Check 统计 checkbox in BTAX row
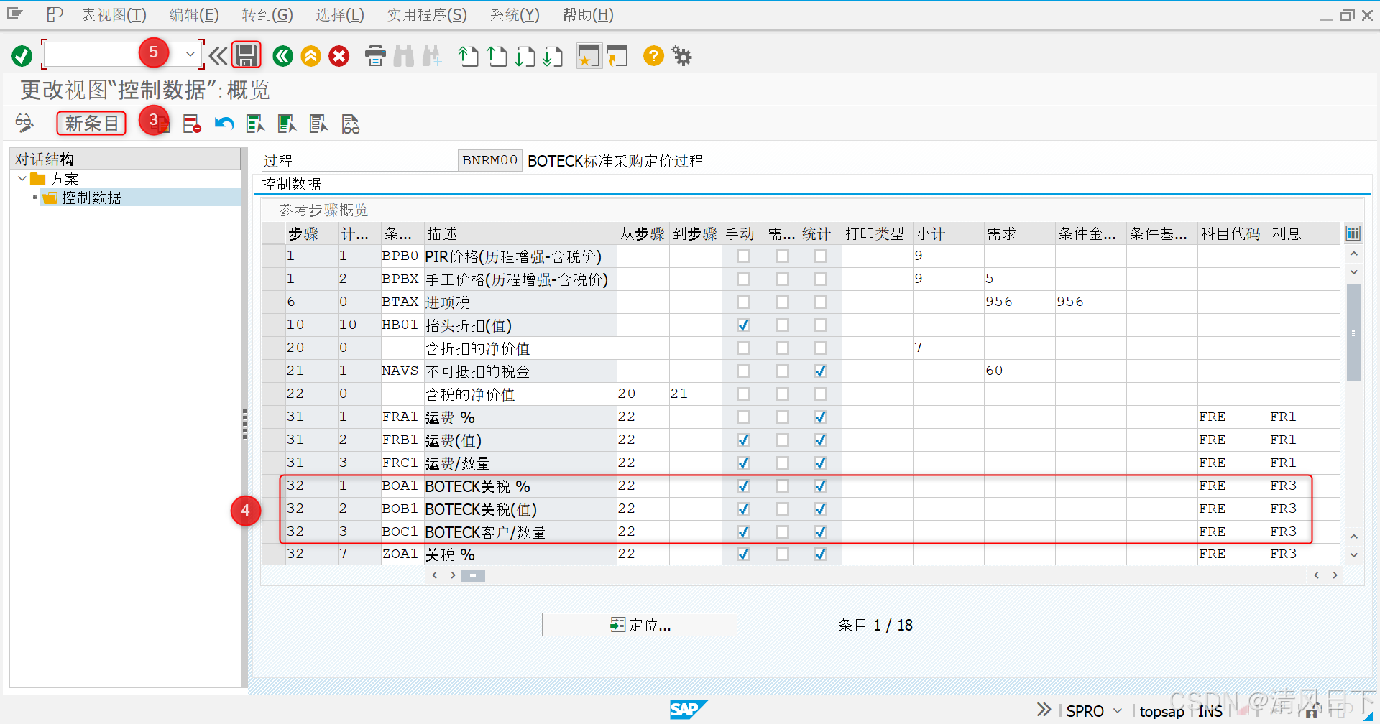Image resolution: width=1380 pixels, height=724 pixels. point(820,302)
